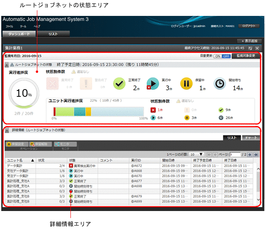266x229 pixels.
Task: Click the モニタ button
Action: [x=65, y=144]
